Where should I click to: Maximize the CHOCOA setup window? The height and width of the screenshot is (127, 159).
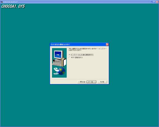(x=154, y=2)
